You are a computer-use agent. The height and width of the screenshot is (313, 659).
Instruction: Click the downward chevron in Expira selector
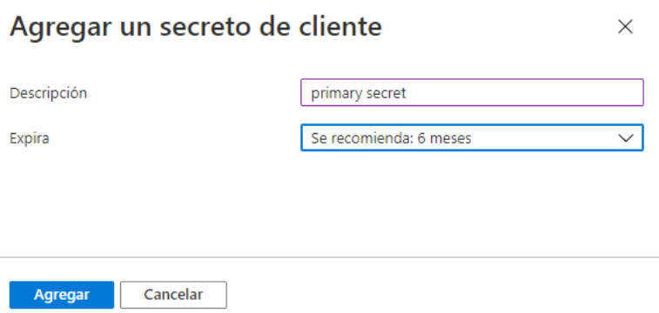click(x=626, y=138)
